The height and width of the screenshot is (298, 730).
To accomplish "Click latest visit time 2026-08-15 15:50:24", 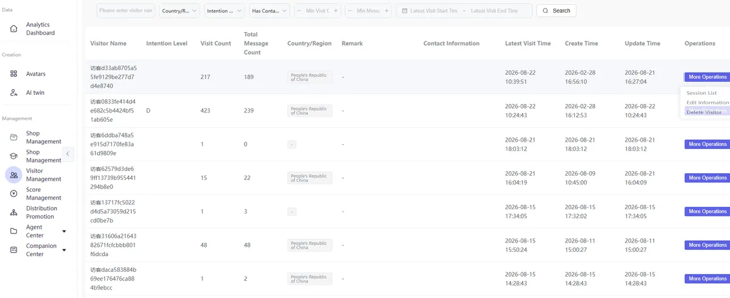I will (x=520, y=245).
